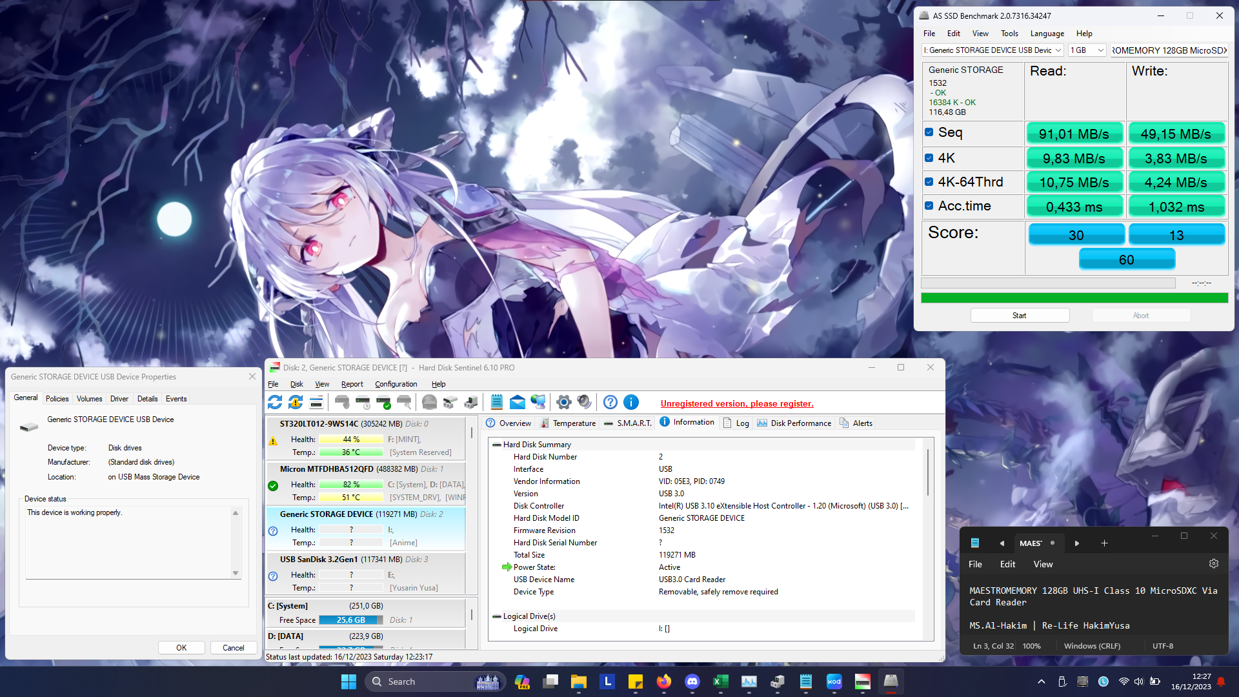Click the question mark help toolbar icon

click(610, 403)
